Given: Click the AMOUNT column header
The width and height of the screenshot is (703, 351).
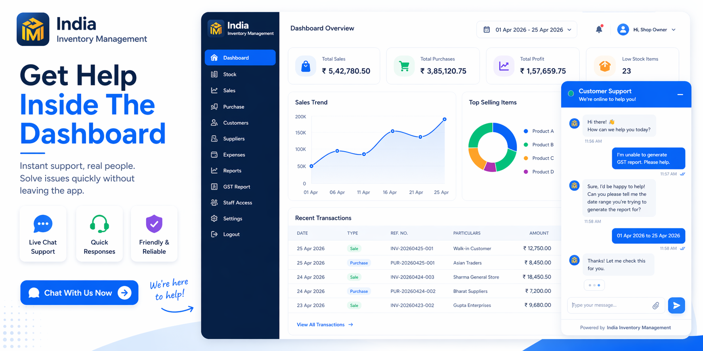Looking at the screenshot, I should coord(539,233).
